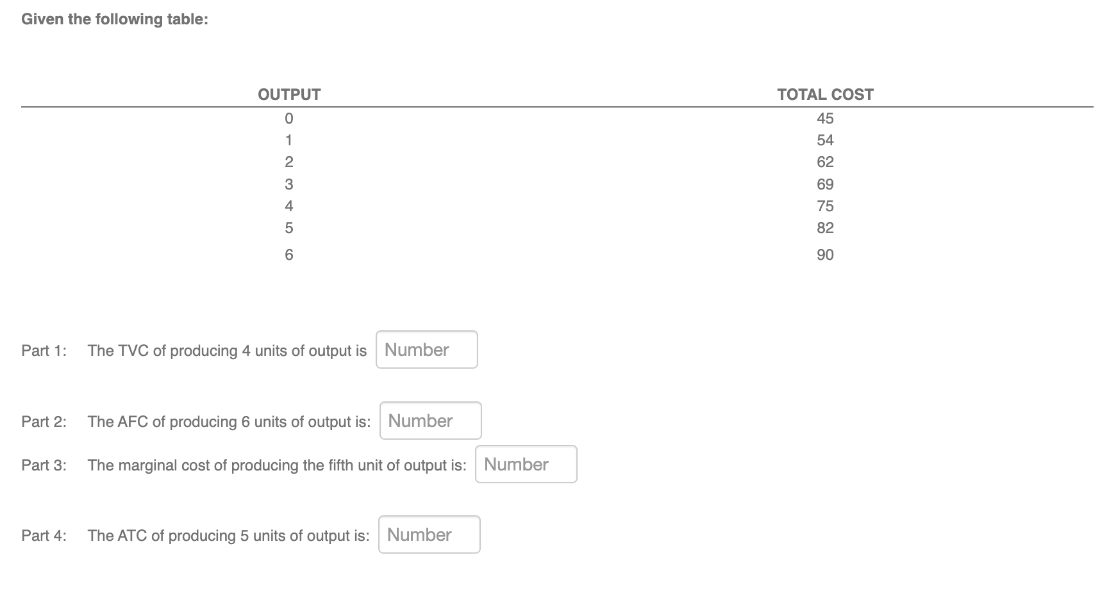Click the total cost value 69
The image size is (1109, 594).
(x=825, y=184)
